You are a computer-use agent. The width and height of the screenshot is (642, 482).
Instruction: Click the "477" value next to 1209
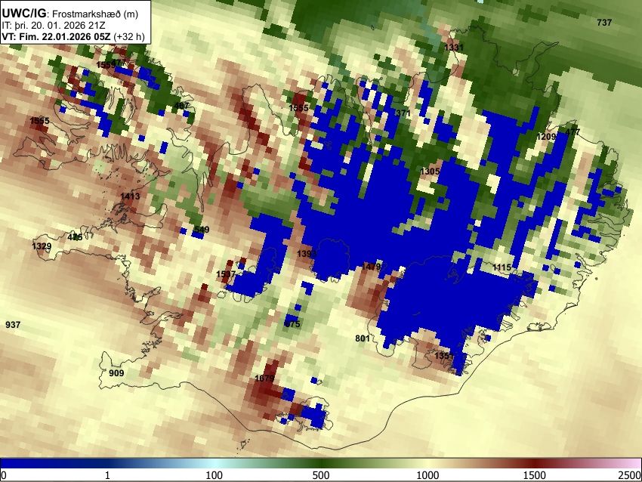click(x=573, y=132)
